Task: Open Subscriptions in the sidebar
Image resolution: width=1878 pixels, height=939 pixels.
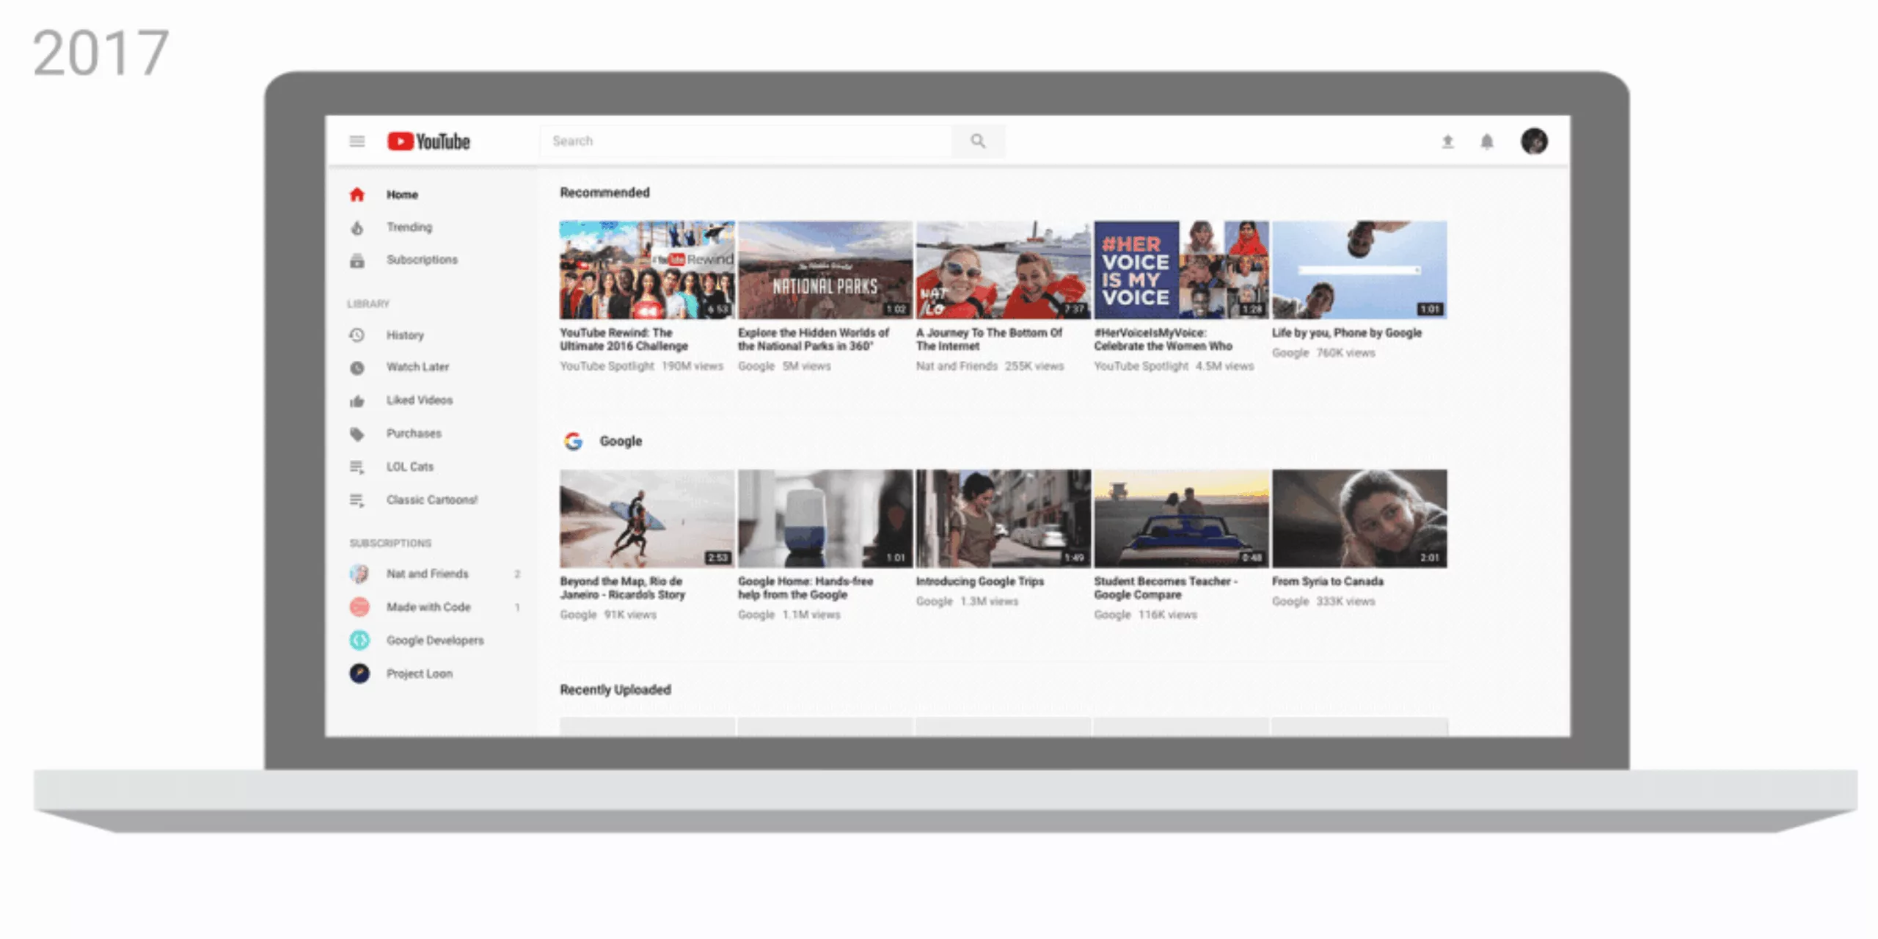Action: 422,260
